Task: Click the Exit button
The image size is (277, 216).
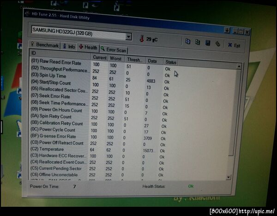Action: pyautogui.click(x=234, y=45)
